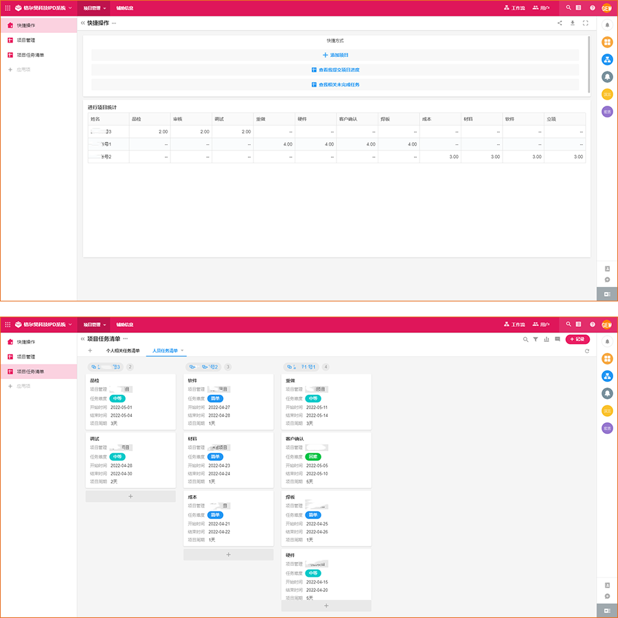Image resolution: width=618 pixels, height=618 pixels.
Task: Click the share icon in the 快捷操作 header
Action: pyautogui.click(x=560, y=23)
